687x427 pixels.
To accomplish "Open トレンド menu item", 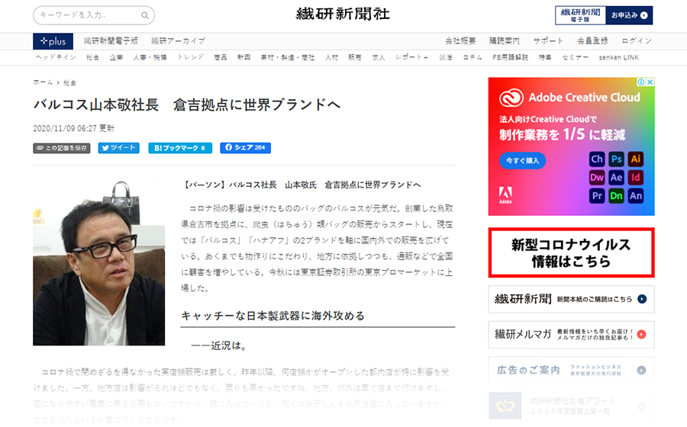I will 191,57.
